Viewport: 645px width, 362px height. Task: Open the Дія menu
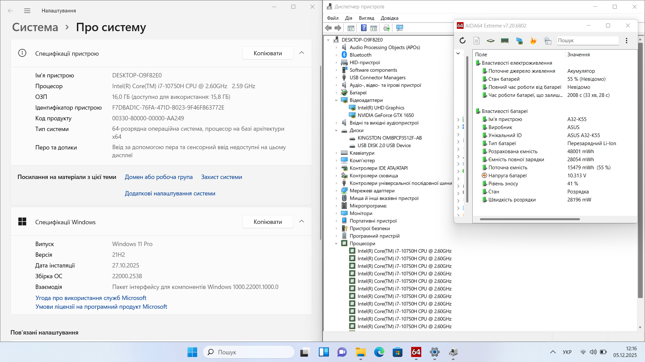[x=348, y=18]
